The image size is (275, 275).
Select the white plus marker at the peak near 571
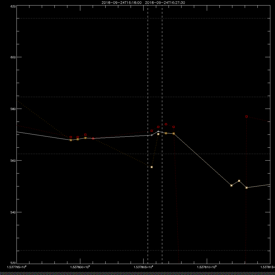tap(158, 131)
